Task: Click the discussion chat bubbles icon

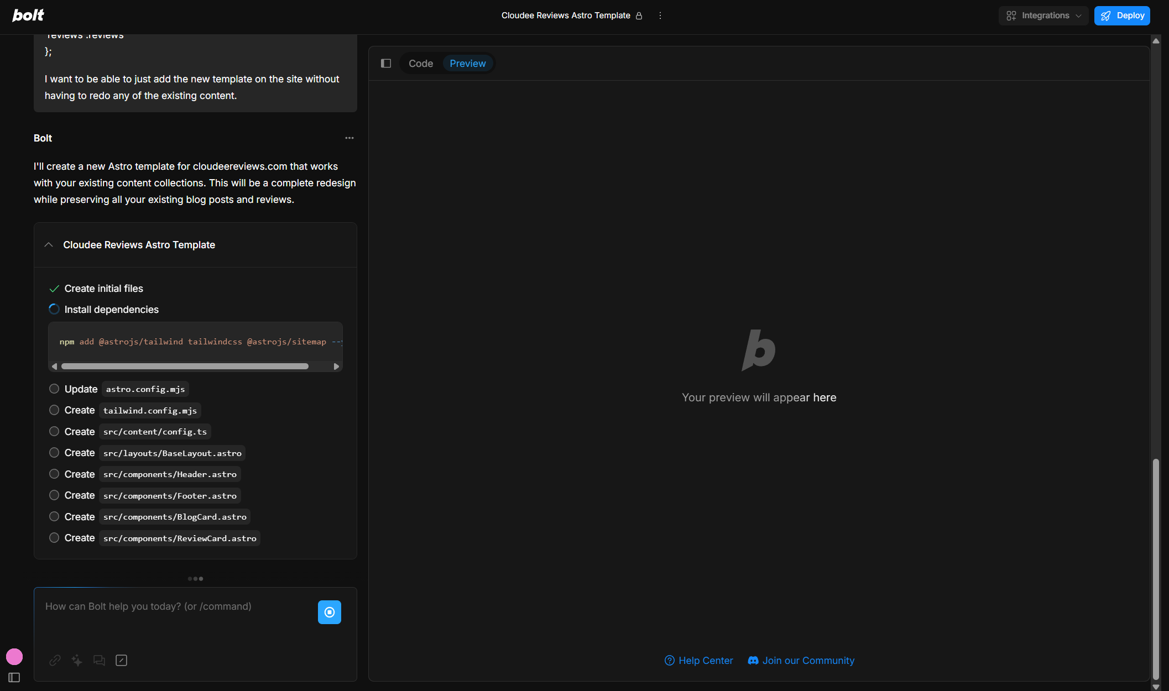Action: click(99, 660)
